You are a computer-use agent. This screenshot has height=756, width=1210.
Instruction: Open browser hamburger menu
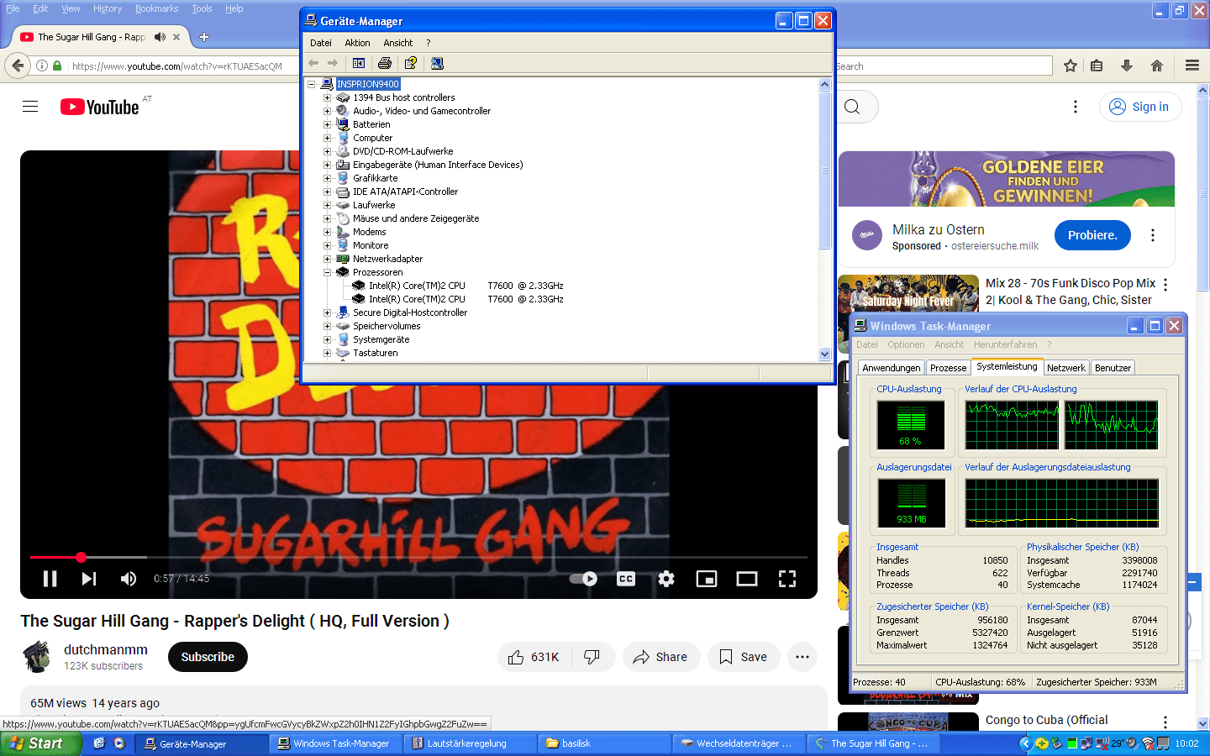pyautogui.click(x=1192, y=66)
